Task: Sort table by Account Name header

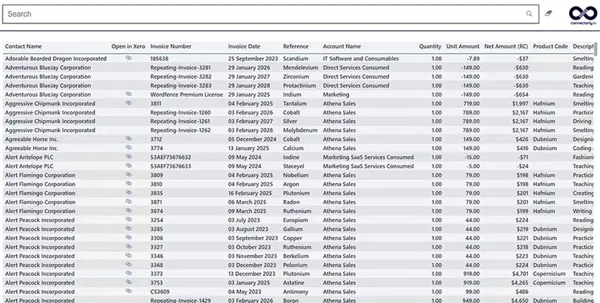Action: coord(342,47)
